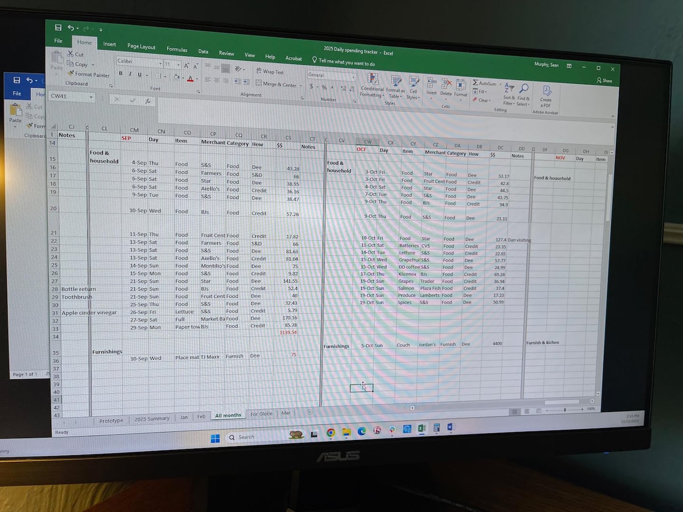
Task: Expand the Merge & Center dropdown arrow
Action: (301, 86)
